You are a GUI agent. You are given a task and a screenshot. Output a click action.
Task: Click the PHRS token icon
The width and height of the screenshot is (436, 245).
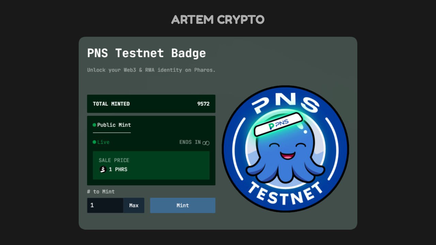point(103,169)
